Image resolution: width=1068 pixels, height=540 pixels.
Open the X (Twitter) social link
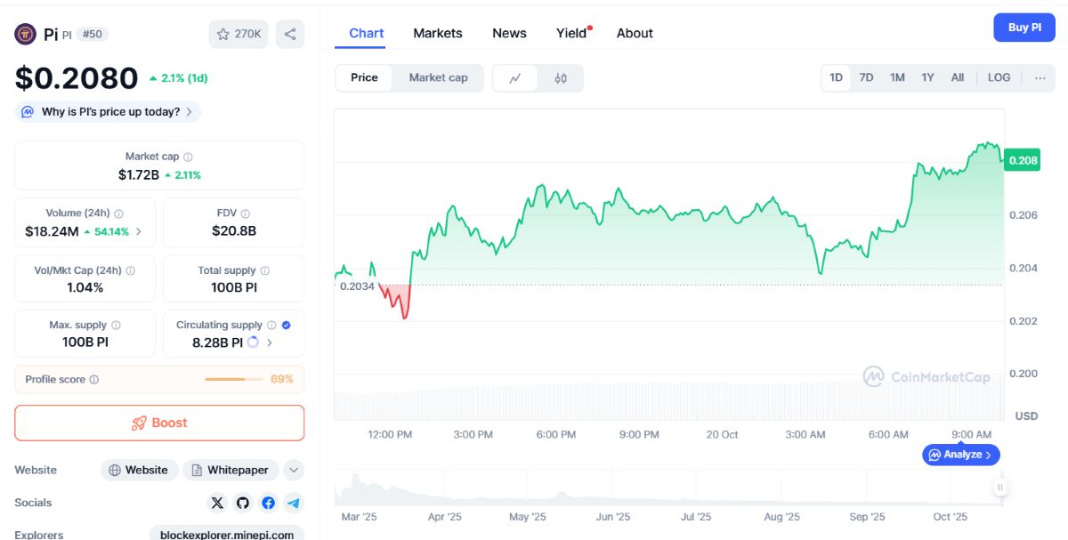(217, 503)
